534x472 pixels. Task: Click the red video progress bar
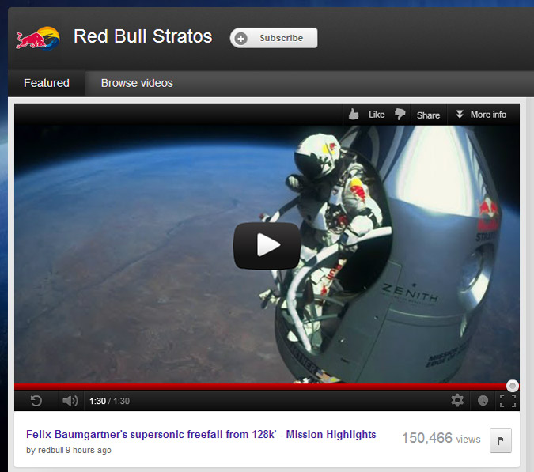(x=261, y=387)
